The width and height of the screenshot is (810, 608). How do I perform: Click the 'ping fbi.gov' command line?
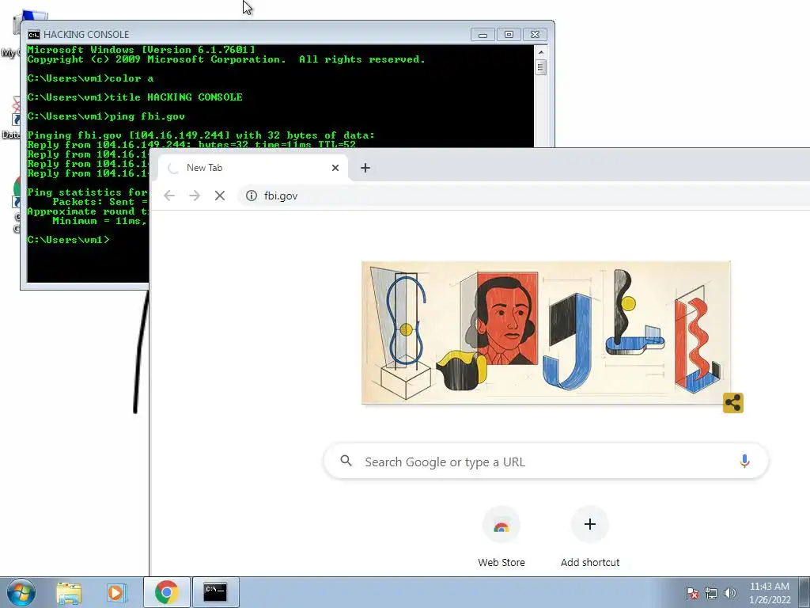click(106, 116)
